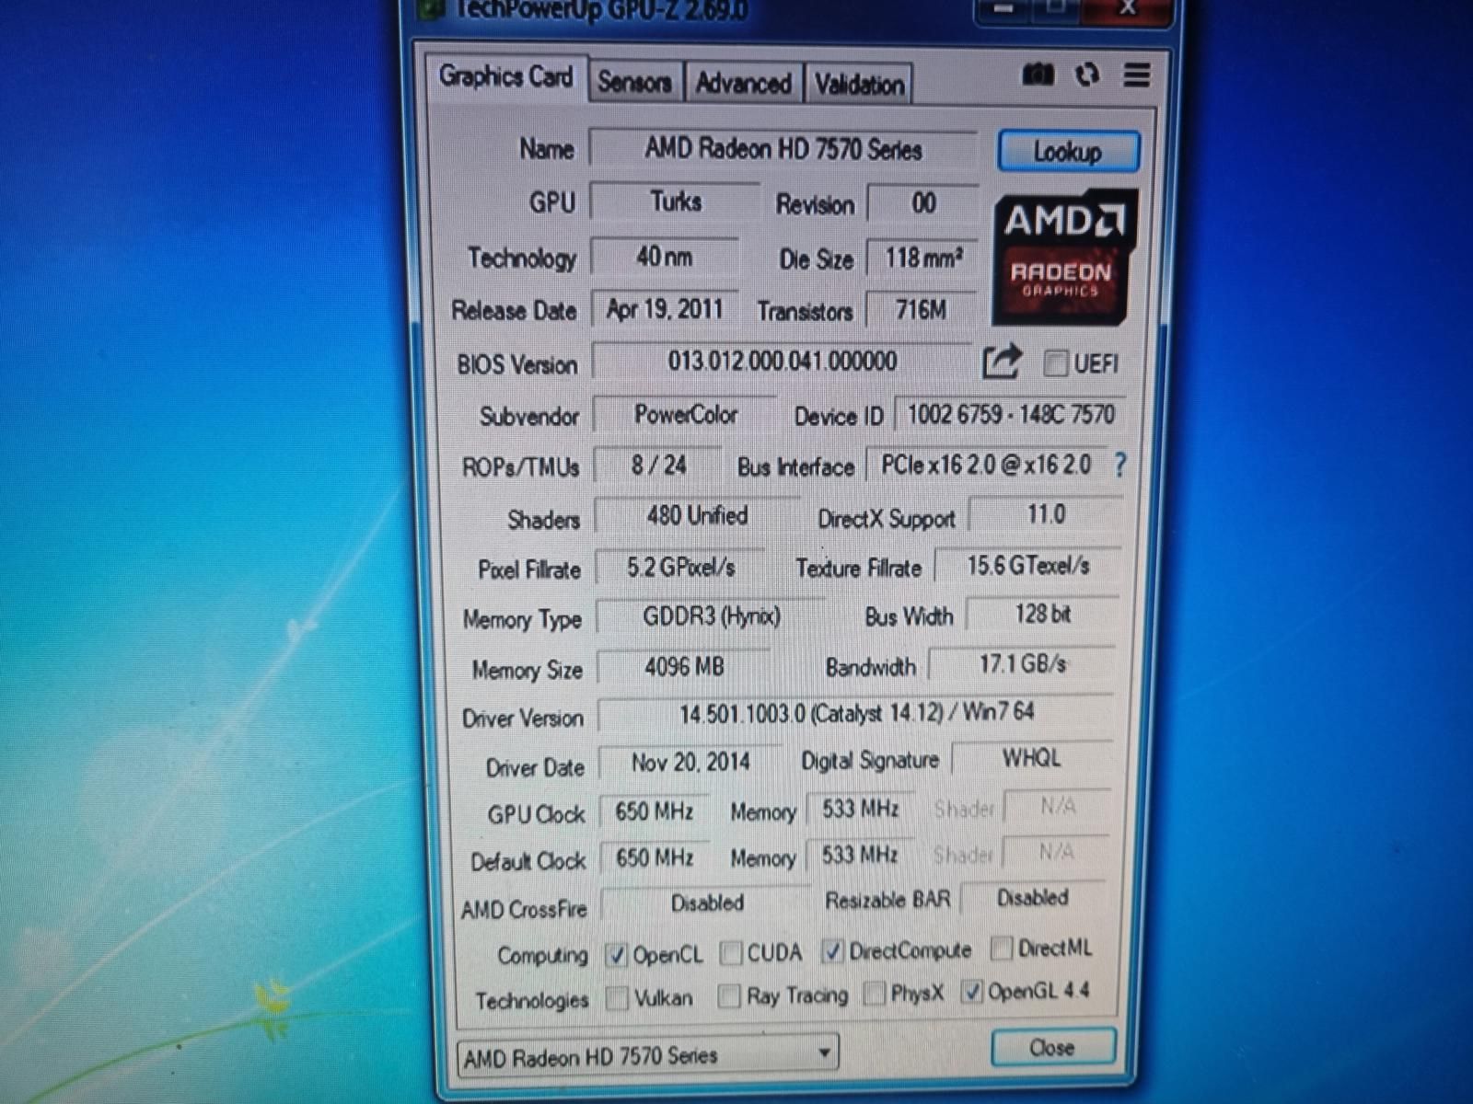Click the Digital Signature value WHQL
This screenshot has height=1104, width=1473.
pos(1031,759)
